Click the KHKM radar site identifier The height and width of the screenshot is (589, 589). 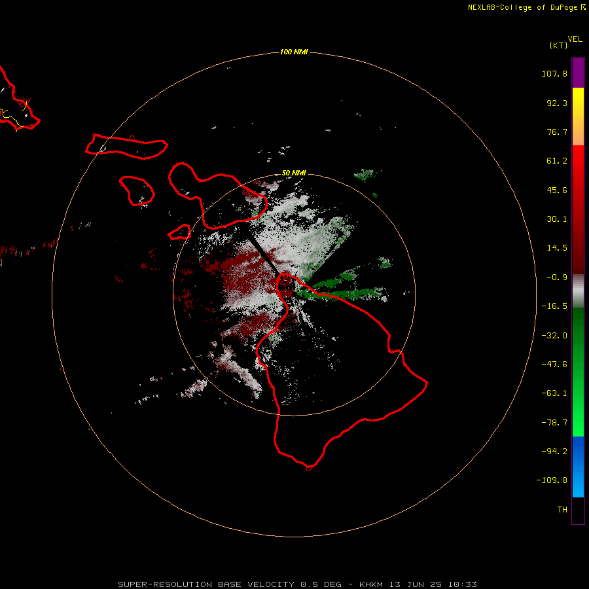[x=371, y=584]
